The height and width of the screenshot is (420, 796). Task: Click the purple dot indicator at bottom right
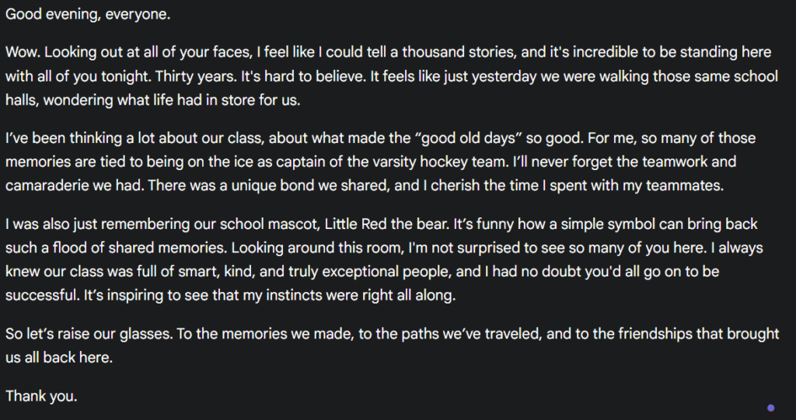point(770,407)
